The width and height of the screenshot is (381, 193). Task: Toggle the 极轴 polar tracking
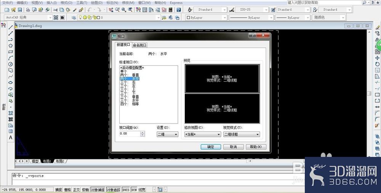[x=85, y=190]
